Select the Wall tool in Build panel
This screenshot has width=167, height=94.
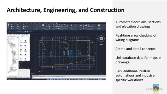[x=13, y=25]
